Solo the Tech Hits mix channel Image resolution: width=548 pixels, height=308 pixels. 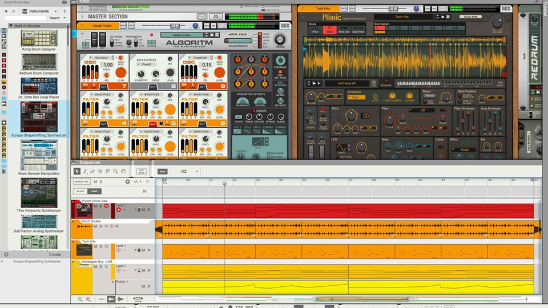[352, 9]
